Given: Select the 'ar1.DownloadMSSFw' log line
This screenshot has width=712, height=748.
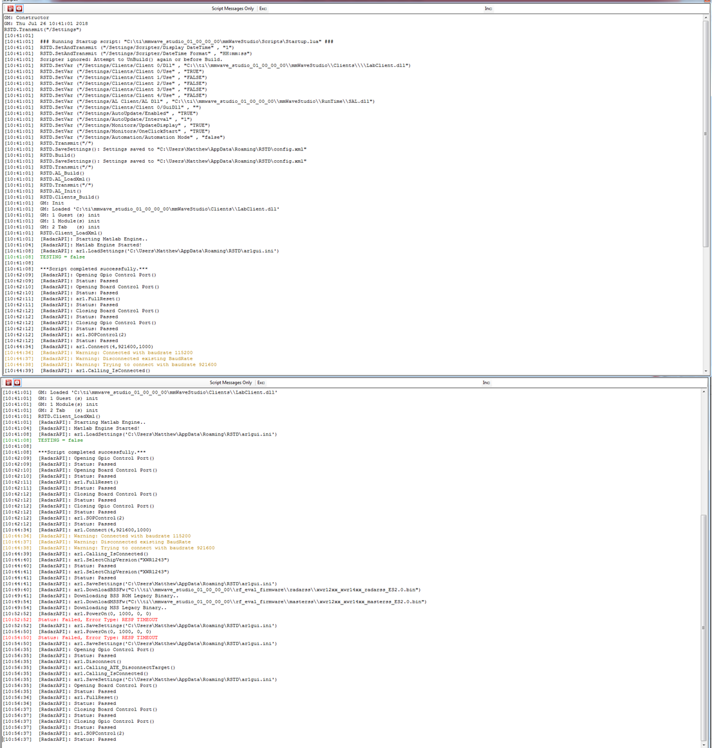Looking at the screenshot, I should click(x=215, y=601).
